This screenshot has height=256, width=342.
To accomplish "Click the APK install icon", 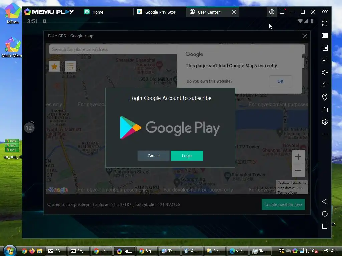I will coord(325,48).
